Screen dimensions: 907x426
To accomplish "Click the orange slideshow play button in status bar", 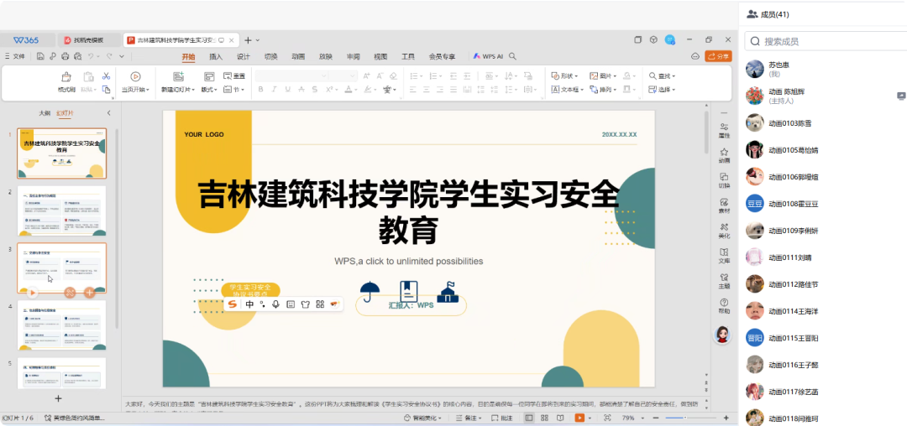I will pyautogui.click(x=579, y=418).
